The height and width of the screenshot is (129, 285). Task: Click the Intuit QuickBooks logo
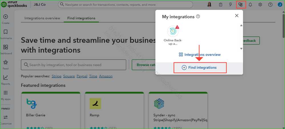14,5
